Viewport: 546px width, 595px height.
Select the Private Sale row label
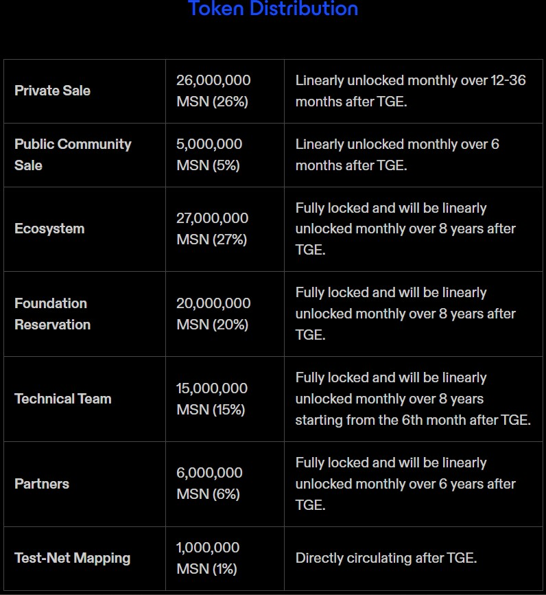click(52, 91)
